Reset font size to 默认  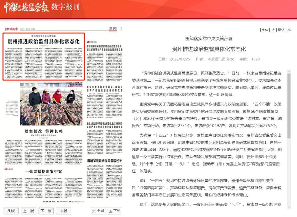point(281,30)
